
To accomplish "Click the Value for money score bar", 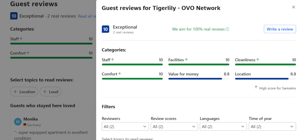I will (x=199, y=79).
